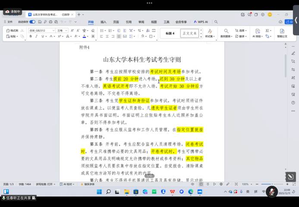This screenshot has width=299, height=207.
Task: Click the bulleted list icon
Action: coord(102,31)
